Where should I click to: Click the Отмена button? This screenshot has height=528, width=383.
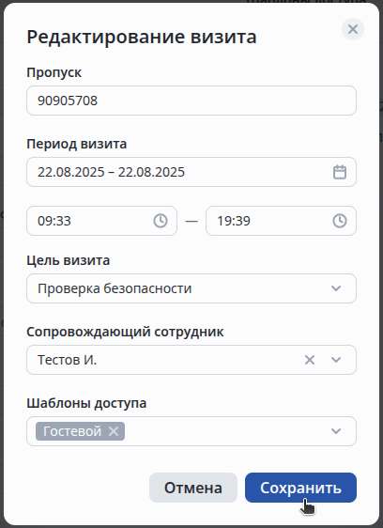[x=193, y=488]
